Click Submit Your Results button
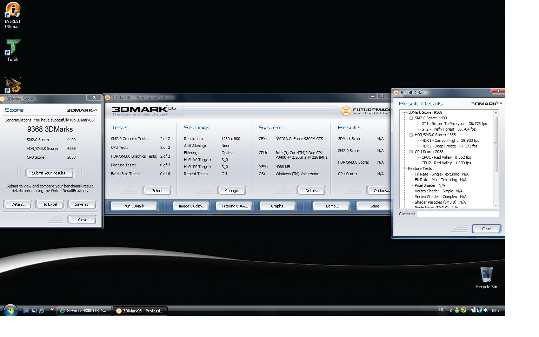The width and height of the screenshot is (539, 337). [50, 173]
